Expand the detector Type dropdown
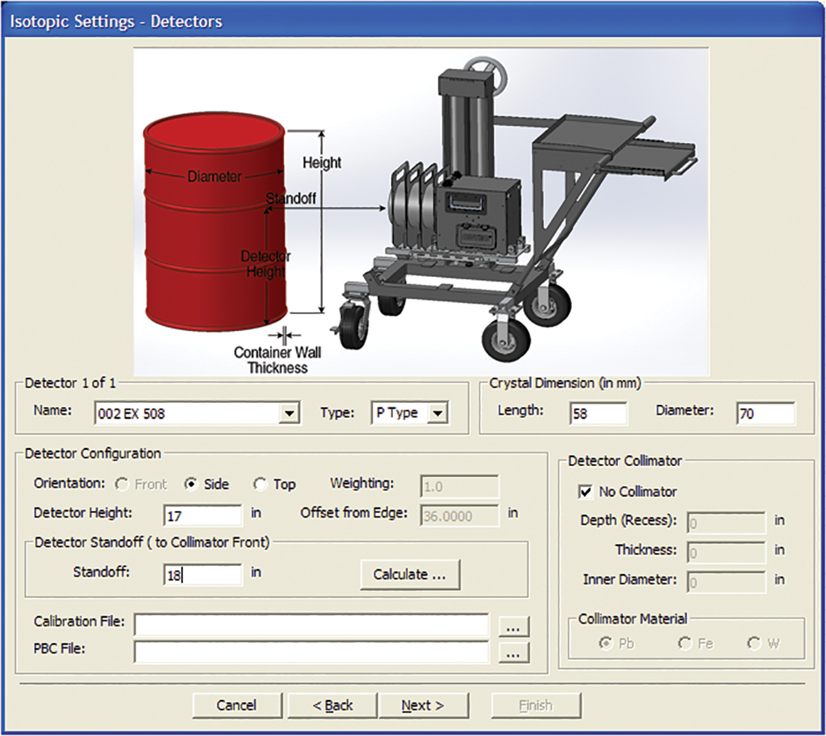 pyautogui.click(x=438, y=413)
